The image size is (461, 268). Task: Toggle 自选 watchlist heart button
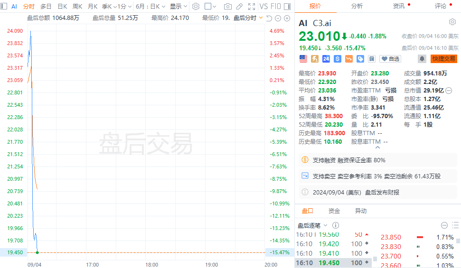[390, 59]
